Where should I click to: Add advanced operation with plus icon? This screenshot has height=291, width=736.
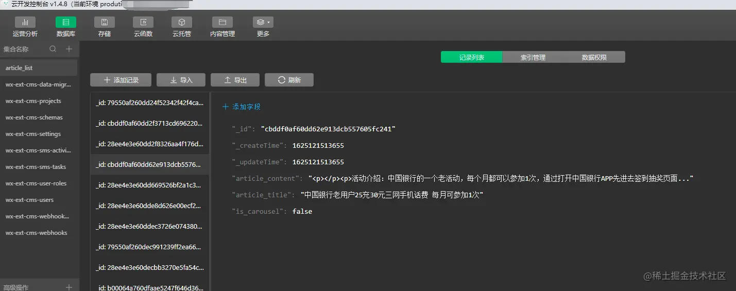tap(69, 287)
